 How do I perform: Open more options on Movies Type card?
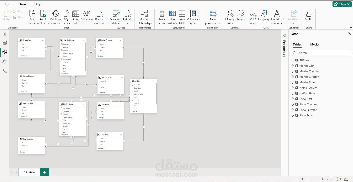click(122, 77)
